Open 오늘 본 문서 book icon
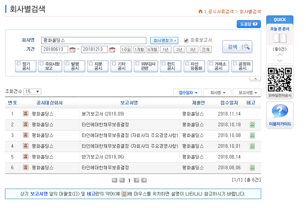Screen dimensions: 306x208 280,38
